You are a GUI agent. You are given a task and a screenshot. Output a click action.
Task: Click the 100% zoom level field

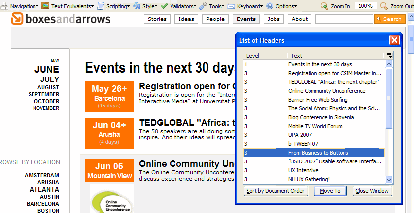[x=366, y=6]
